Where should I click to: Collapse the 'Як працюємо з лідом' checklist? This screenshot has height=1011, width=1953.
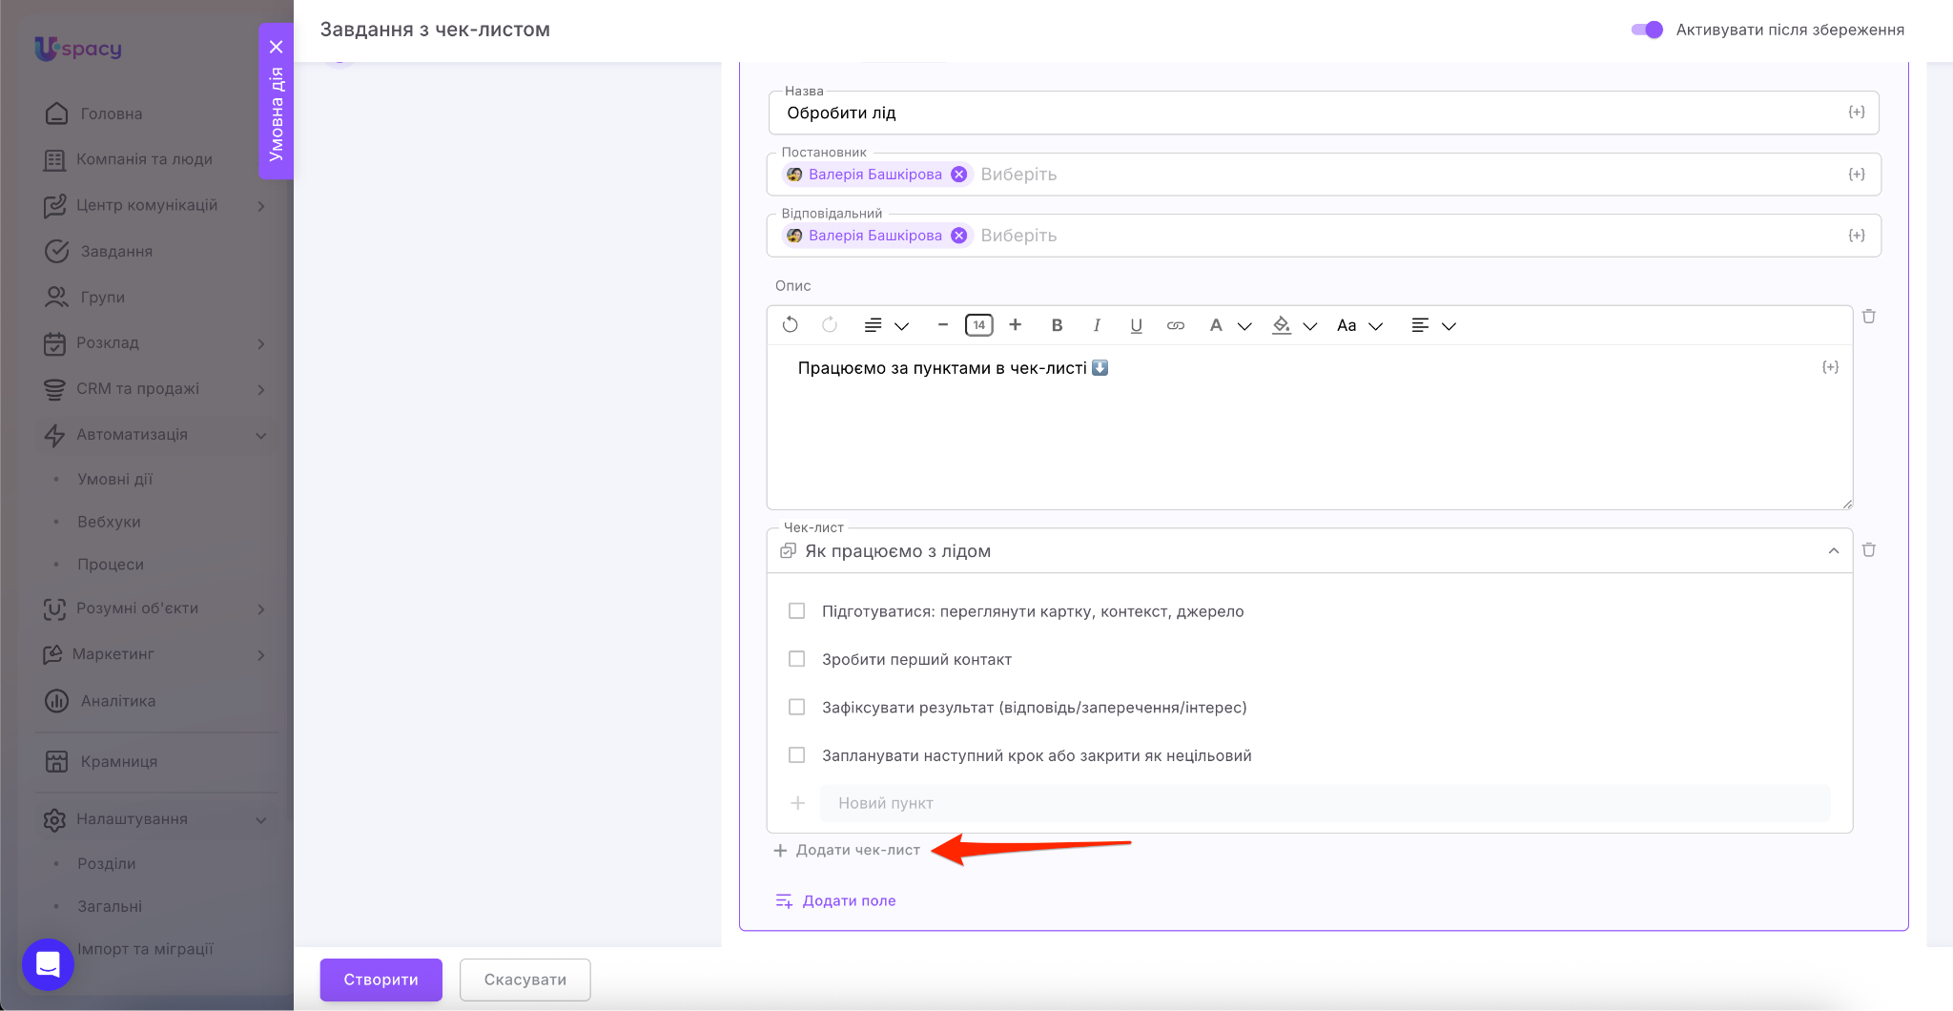tap(1833, 551)
